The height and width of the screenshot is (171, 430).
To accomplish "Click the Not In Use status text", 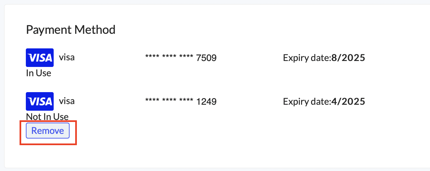I will [x=47, y=116].
